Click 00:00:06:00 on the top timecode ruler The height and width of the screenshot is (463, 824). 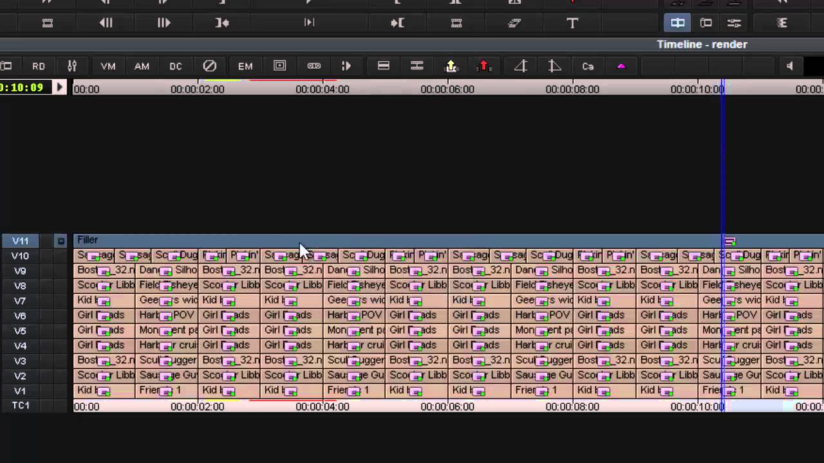[x=447, y=89]
